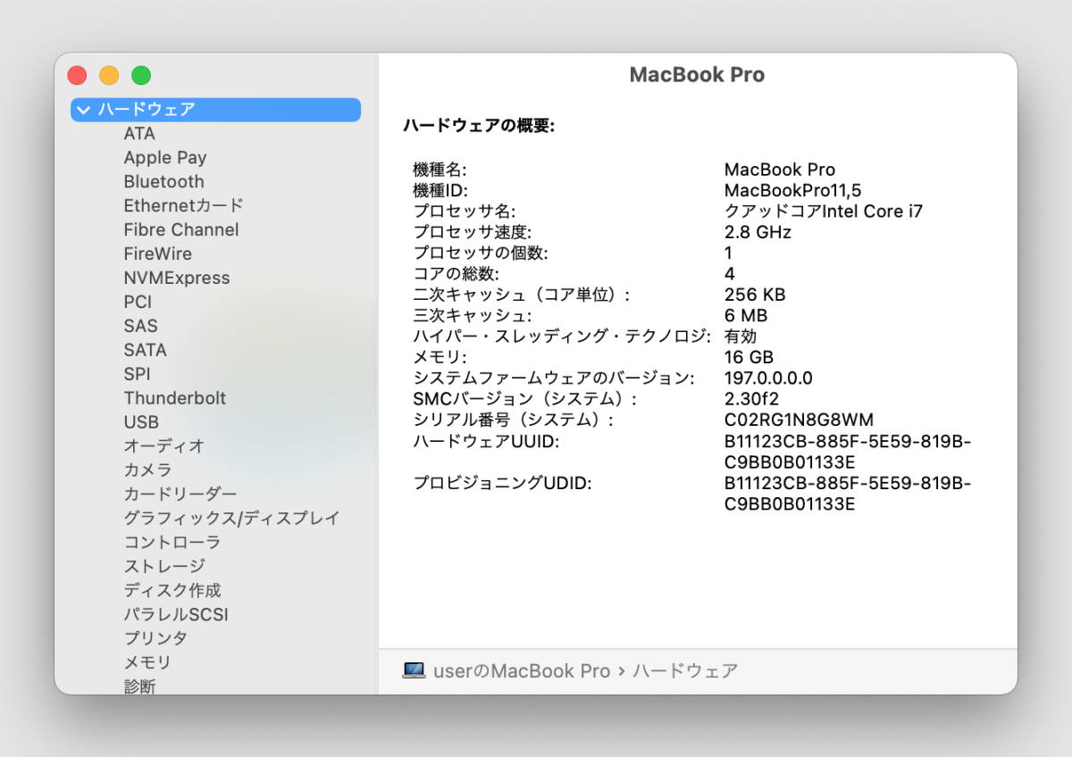1072x757 pixels.
Task: Select ディスク作成 in the sidebar
Action: tap(172, 591)
